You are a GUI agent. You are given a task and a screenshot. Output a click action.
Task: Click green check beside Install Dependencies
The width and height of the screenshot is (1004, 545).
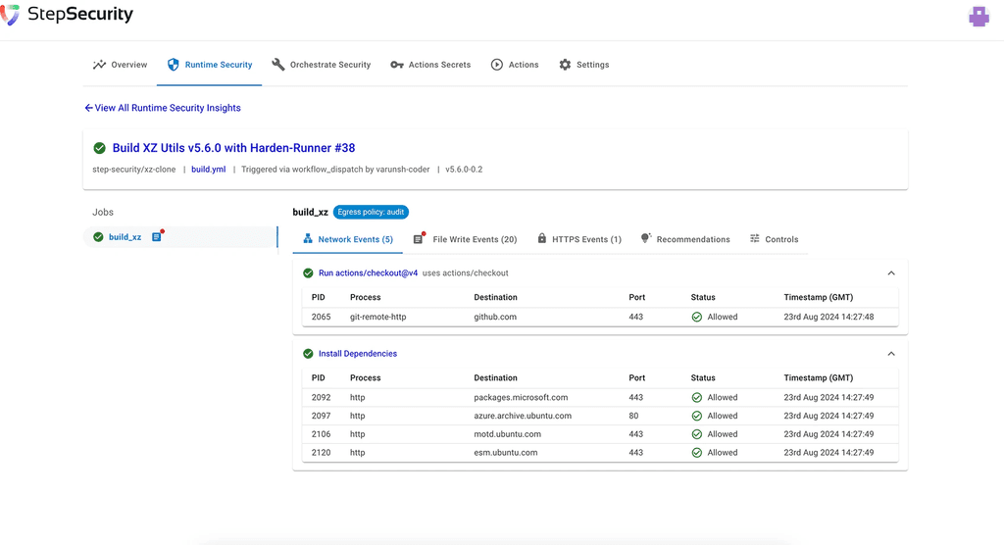click(308, 354)
